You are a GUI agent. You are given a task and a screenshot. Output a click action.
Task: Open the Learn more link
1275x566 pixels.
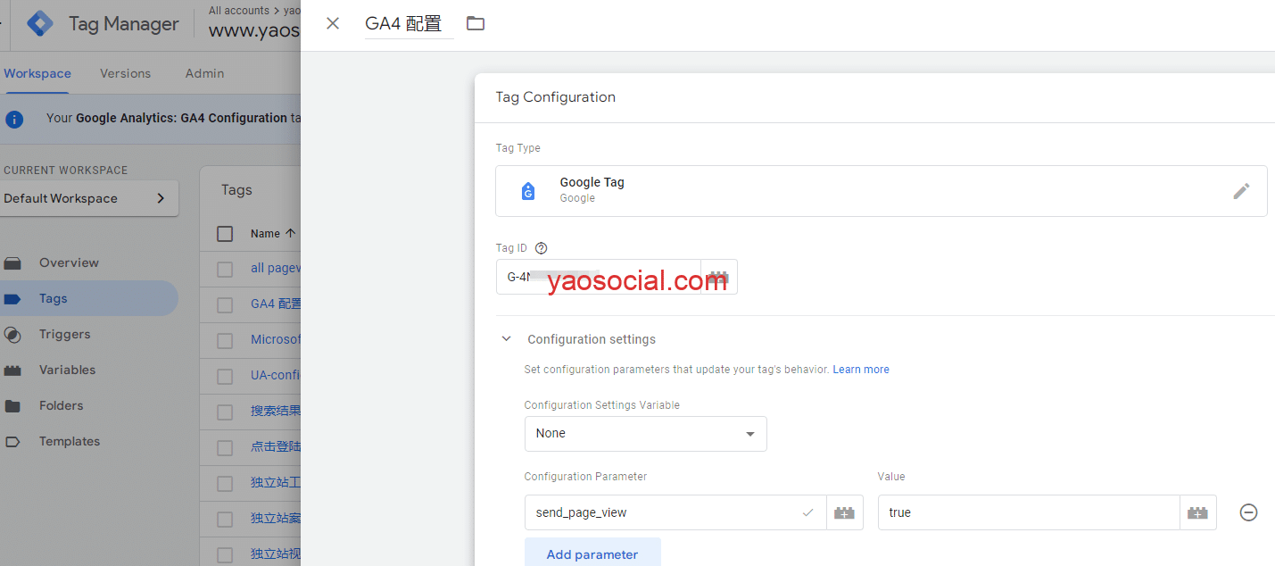pos(860,370)
